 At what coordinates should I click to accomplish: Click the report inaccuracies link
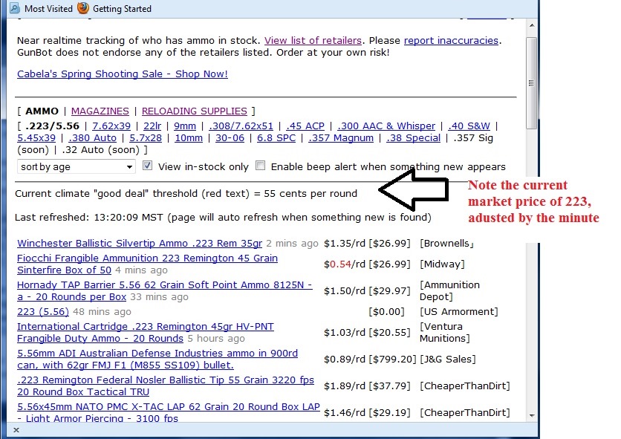[x=451, y=40]
